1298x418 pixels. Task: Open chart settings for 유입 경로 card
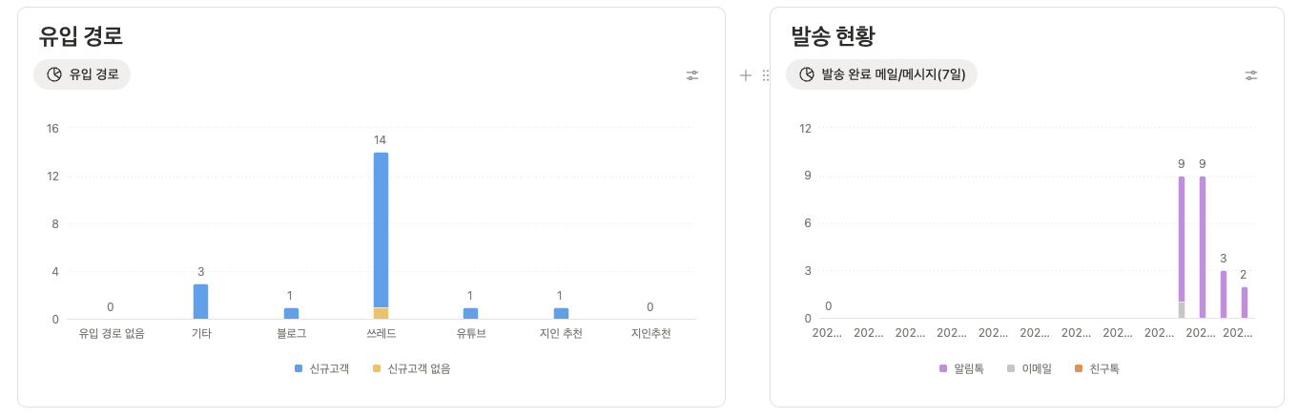click(x=692, y=75)
